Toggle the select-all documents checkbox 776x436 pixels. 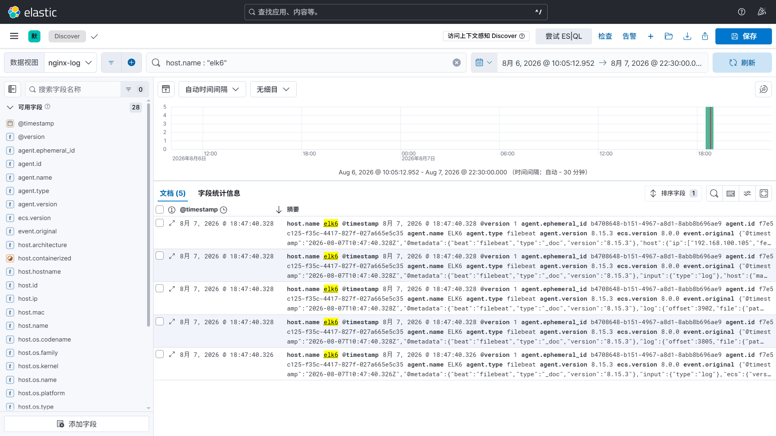[x=160, y=210]
